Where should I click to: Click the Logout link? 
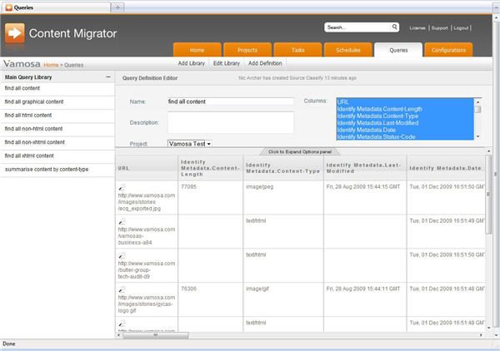[x=461, y=28]
